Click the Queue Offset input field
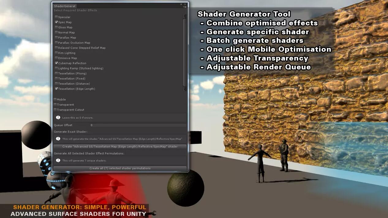 point(138,125)
